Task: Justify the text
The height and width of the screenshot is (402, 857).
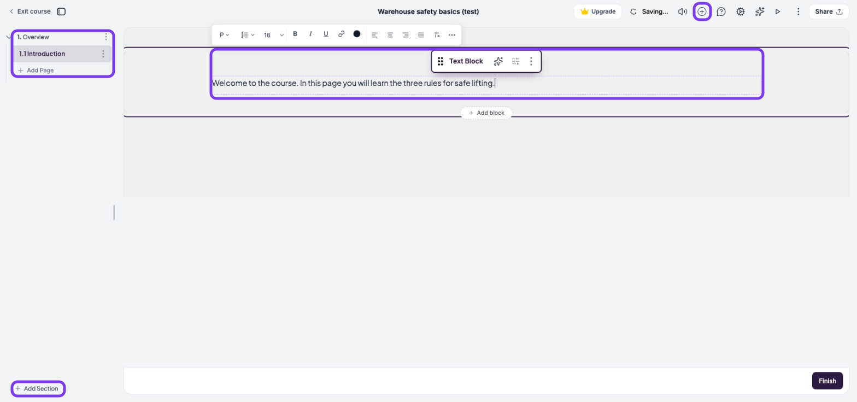Action: coord(421,34)
